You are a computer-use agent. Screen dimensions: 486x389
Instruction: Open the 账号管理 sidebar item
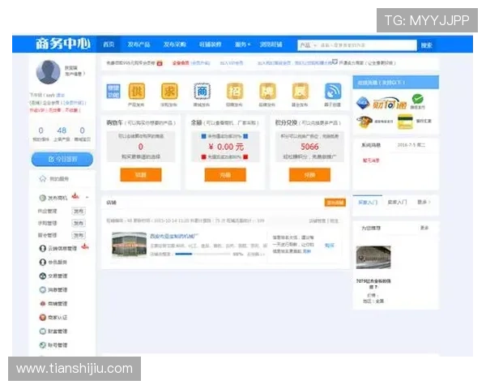[53, 345]
